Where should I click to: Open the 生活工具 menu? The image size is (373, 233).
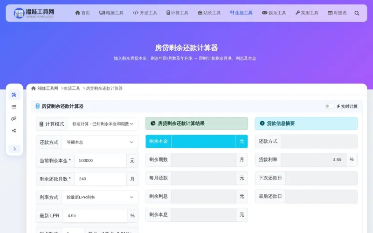point(241,13)
